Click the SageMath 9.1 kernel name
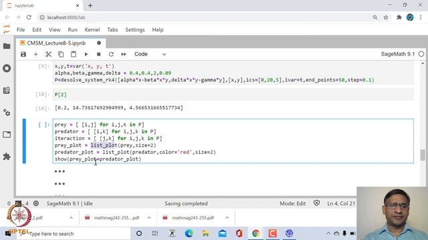Screen dimensions: 428x240 tap(397, 54)
